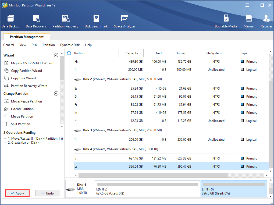Open Partition Recovery in the toolbar
This screenshot has width=274, height=205.
click(x=65, y=22)
